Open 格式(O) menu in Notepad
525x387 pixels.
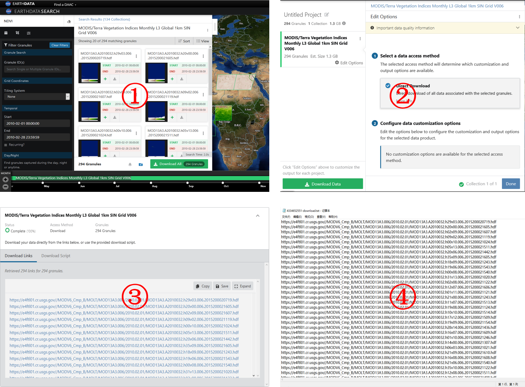point(309,217)
